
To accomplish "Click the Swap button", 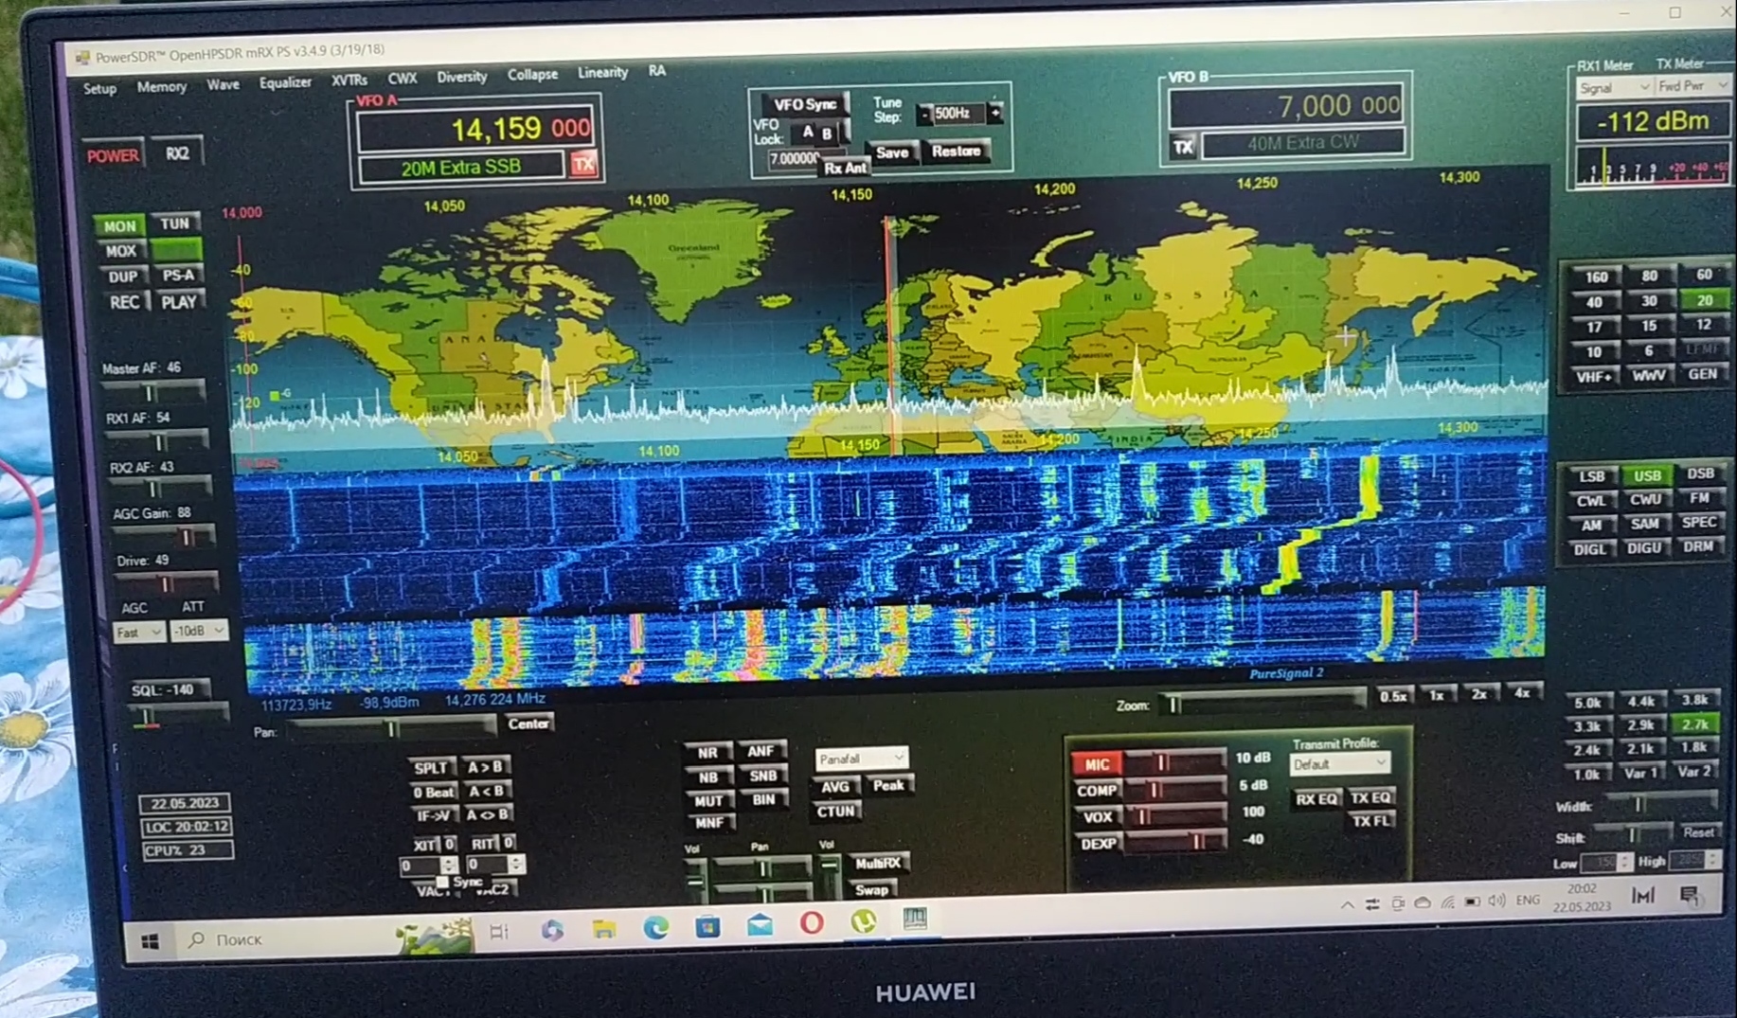I will [x=871, y=890].
